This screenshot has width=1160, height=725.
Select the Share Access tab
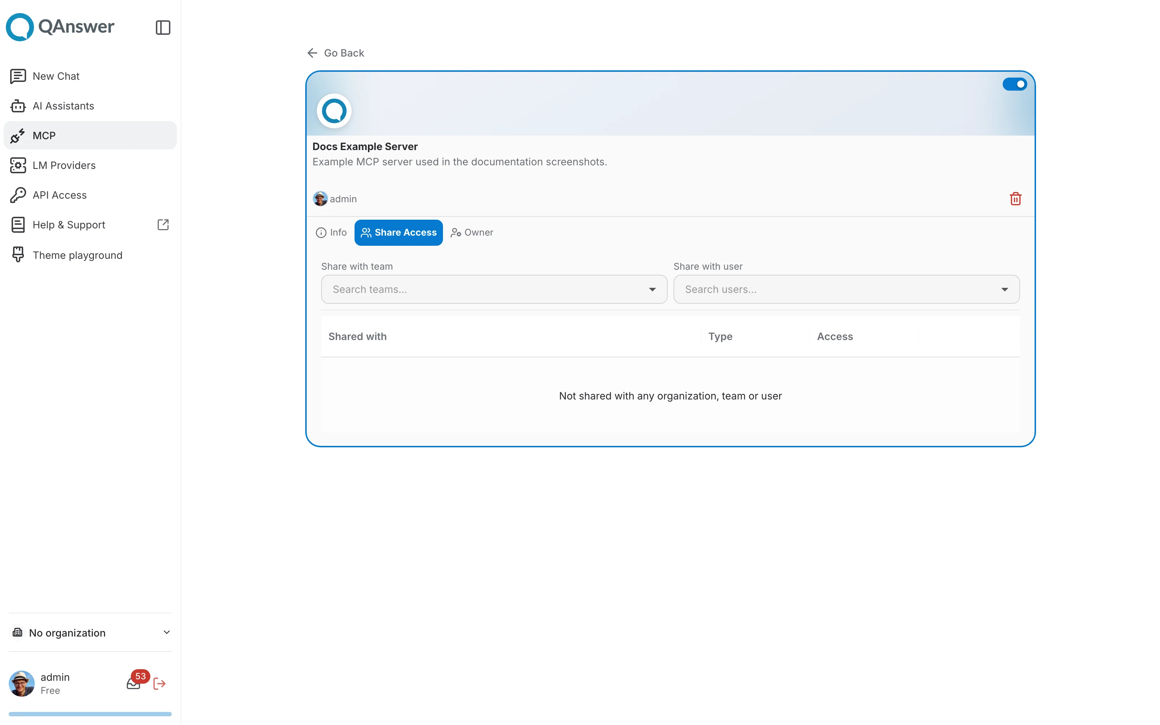coord(399,233)
